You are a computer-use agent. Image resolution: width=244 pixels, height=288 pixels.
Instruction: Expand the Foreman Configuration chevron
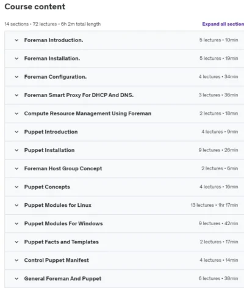[x=16, y=77]
